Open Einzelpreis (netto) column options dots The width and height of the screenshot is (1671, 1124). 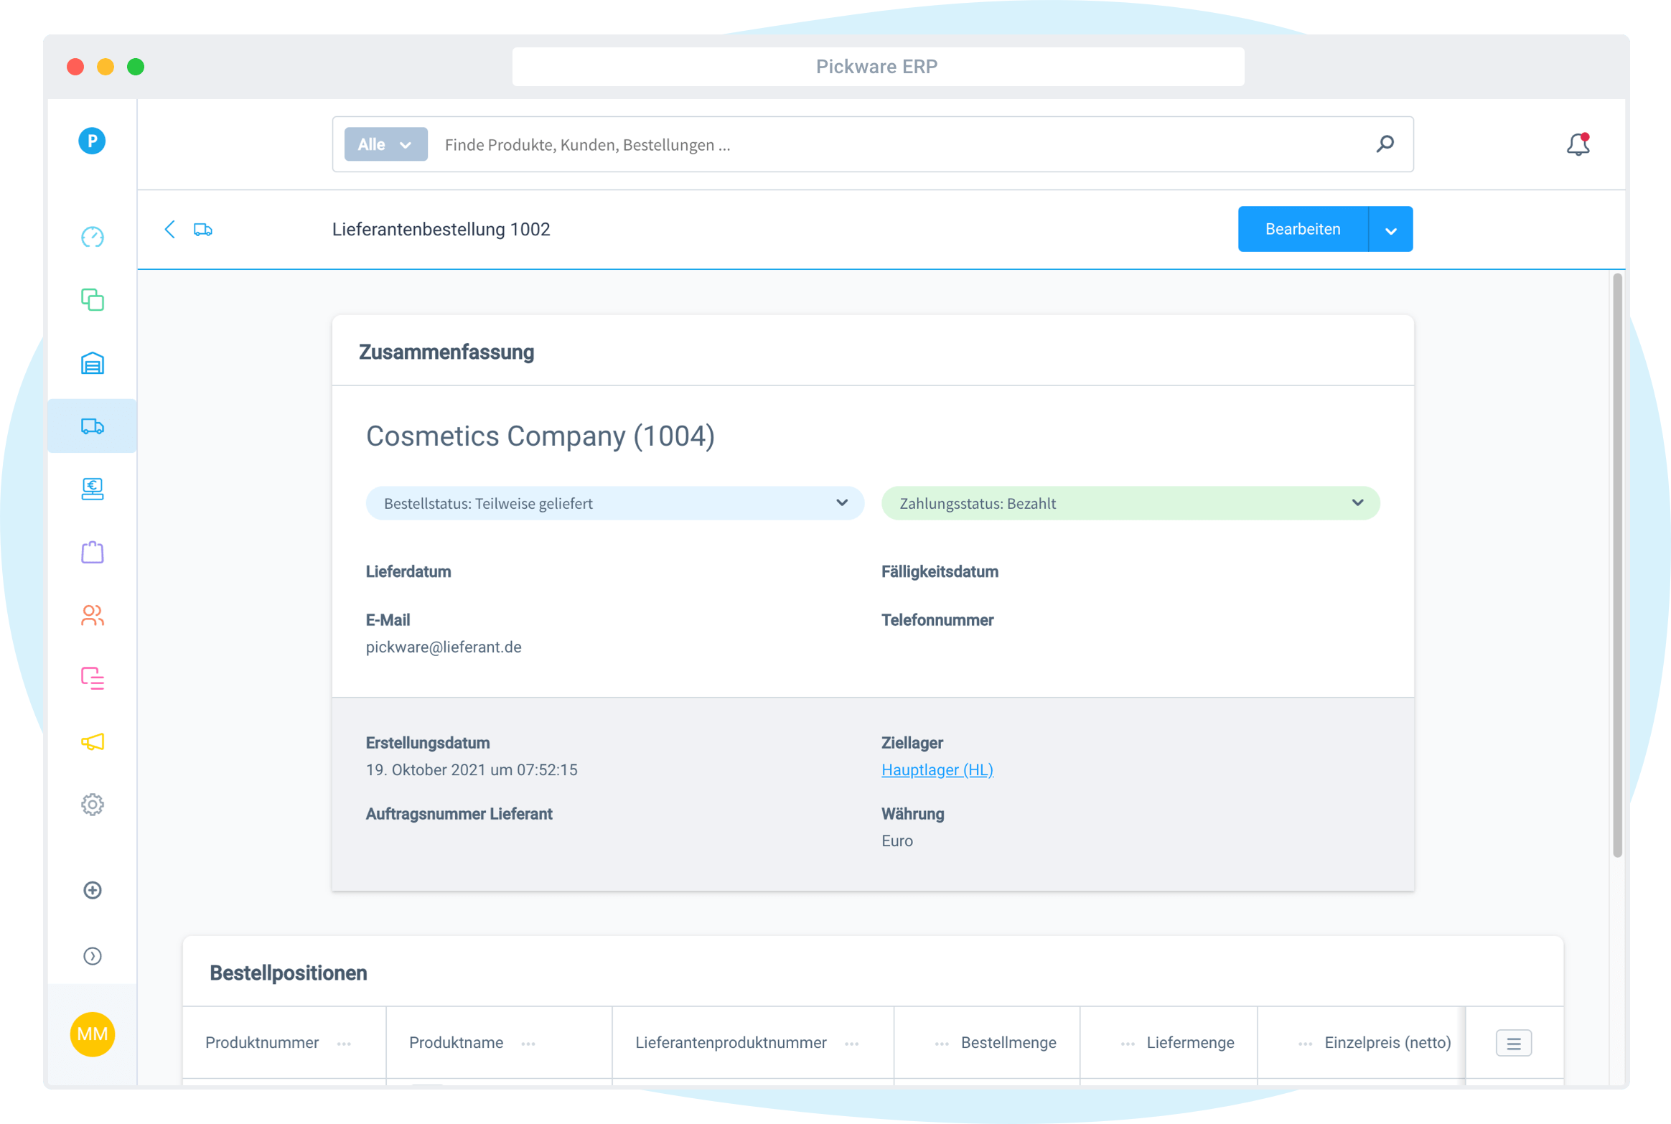1306,1044
